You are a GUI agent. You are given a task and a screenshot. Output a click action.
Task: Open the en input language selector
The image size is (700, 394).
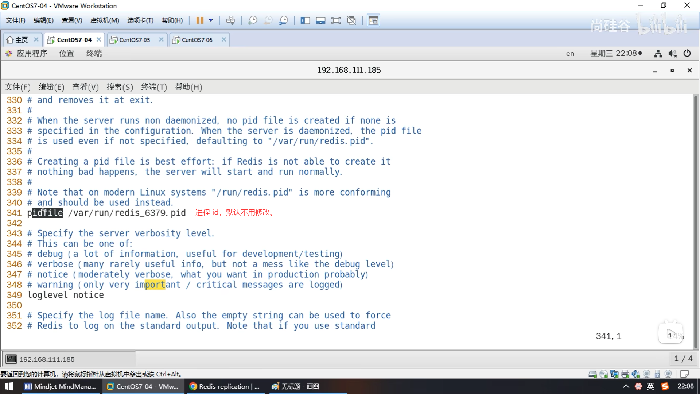tap(570, 54)
